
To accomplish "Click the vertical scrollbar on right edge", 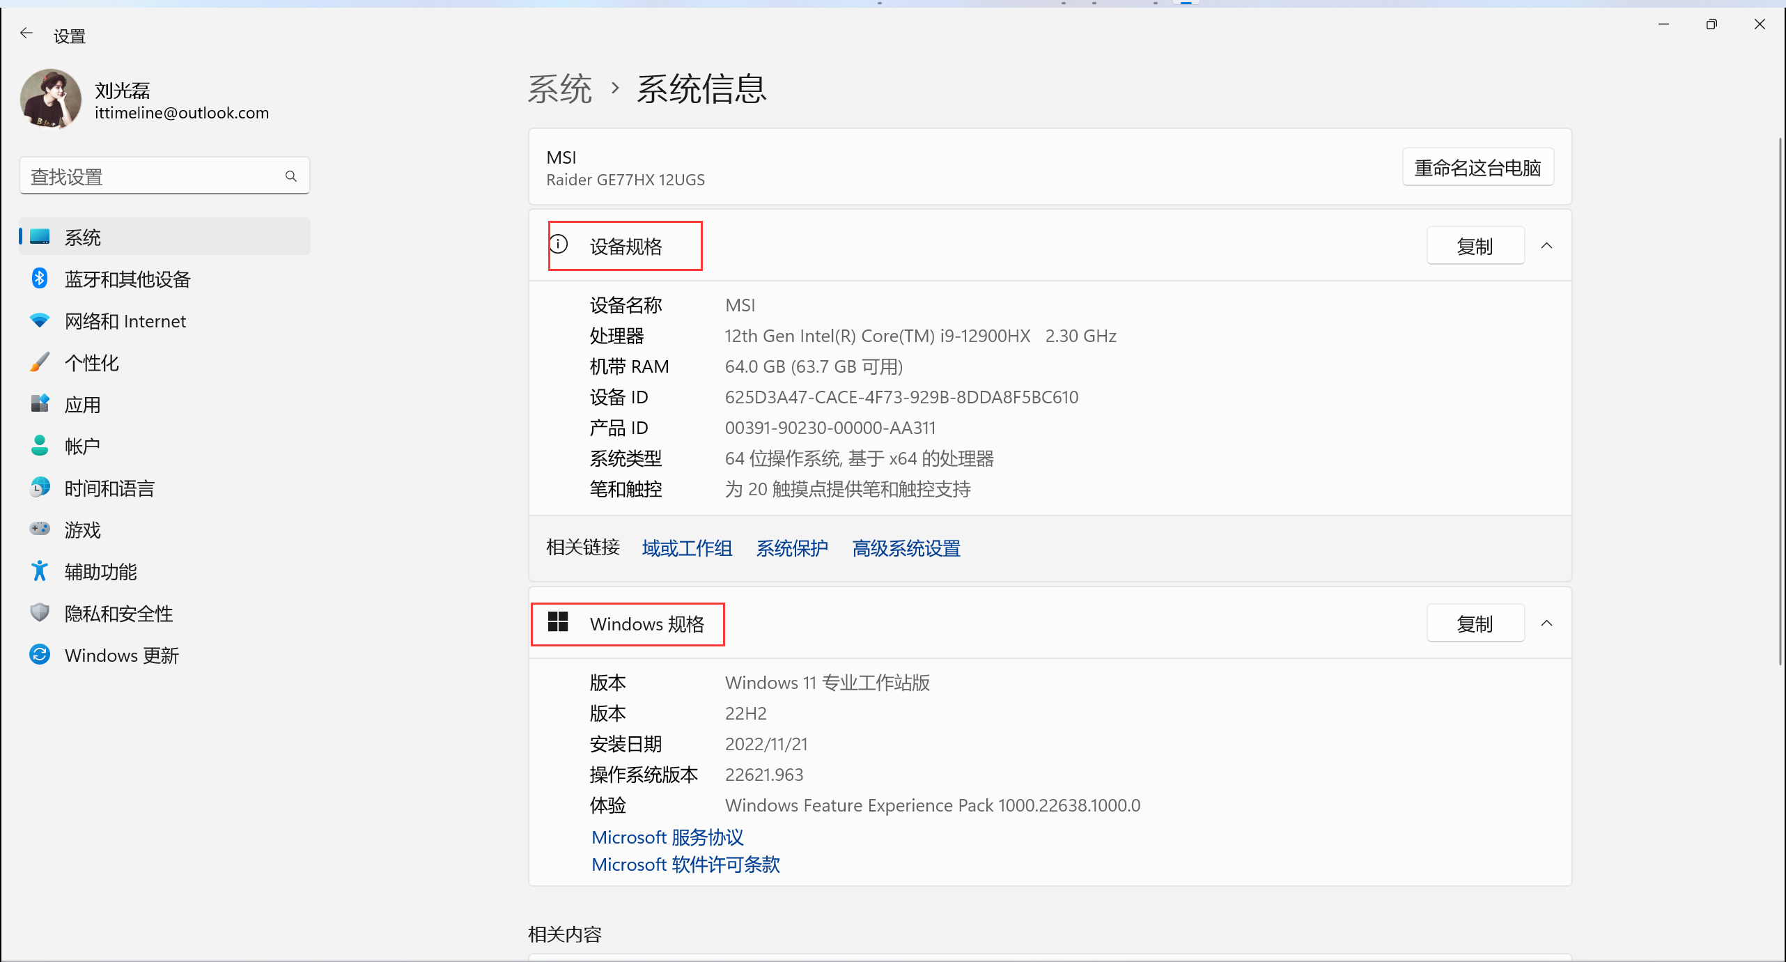I will pyautogui.click(x=1781, y=401).
